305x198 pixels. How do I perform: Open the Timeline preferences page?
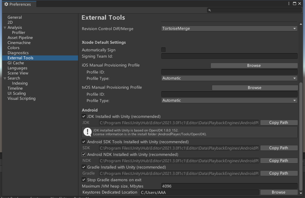[x=15, y=88]
